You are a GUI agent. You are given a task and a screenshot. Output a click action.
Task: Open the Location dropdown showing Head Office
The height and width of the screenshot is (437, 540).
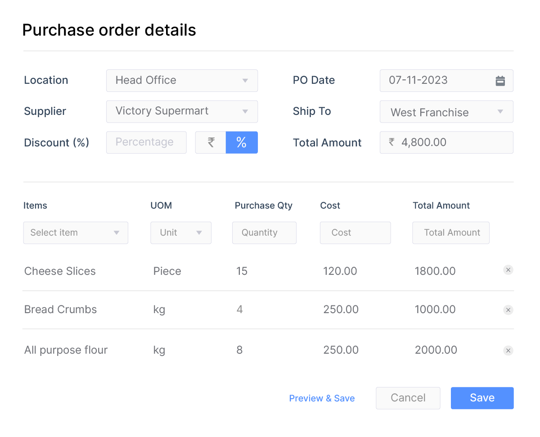coord(182,80)
